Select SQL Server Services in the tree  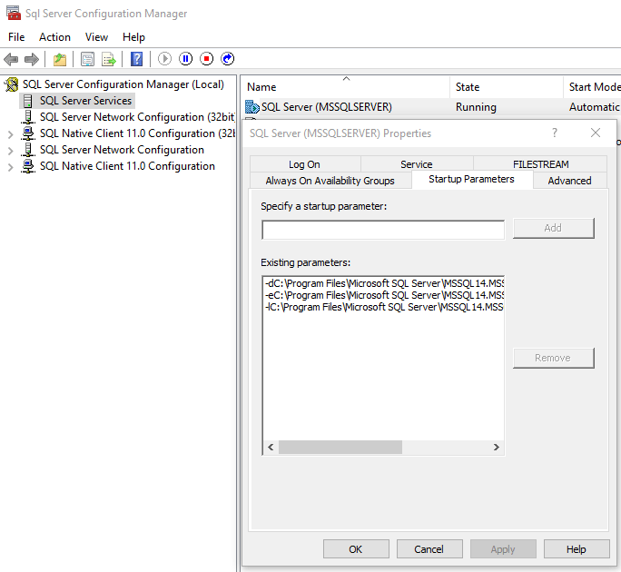[85, 101]
